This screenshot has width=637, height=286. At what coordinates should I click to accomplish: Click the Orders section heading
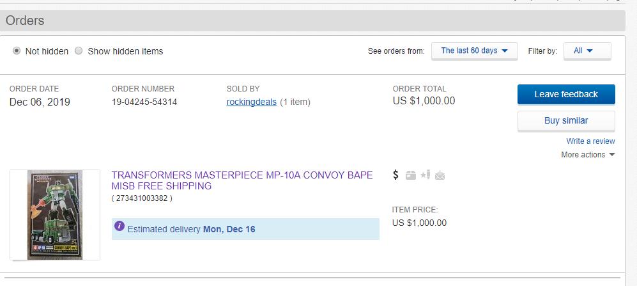coord(25,20)
